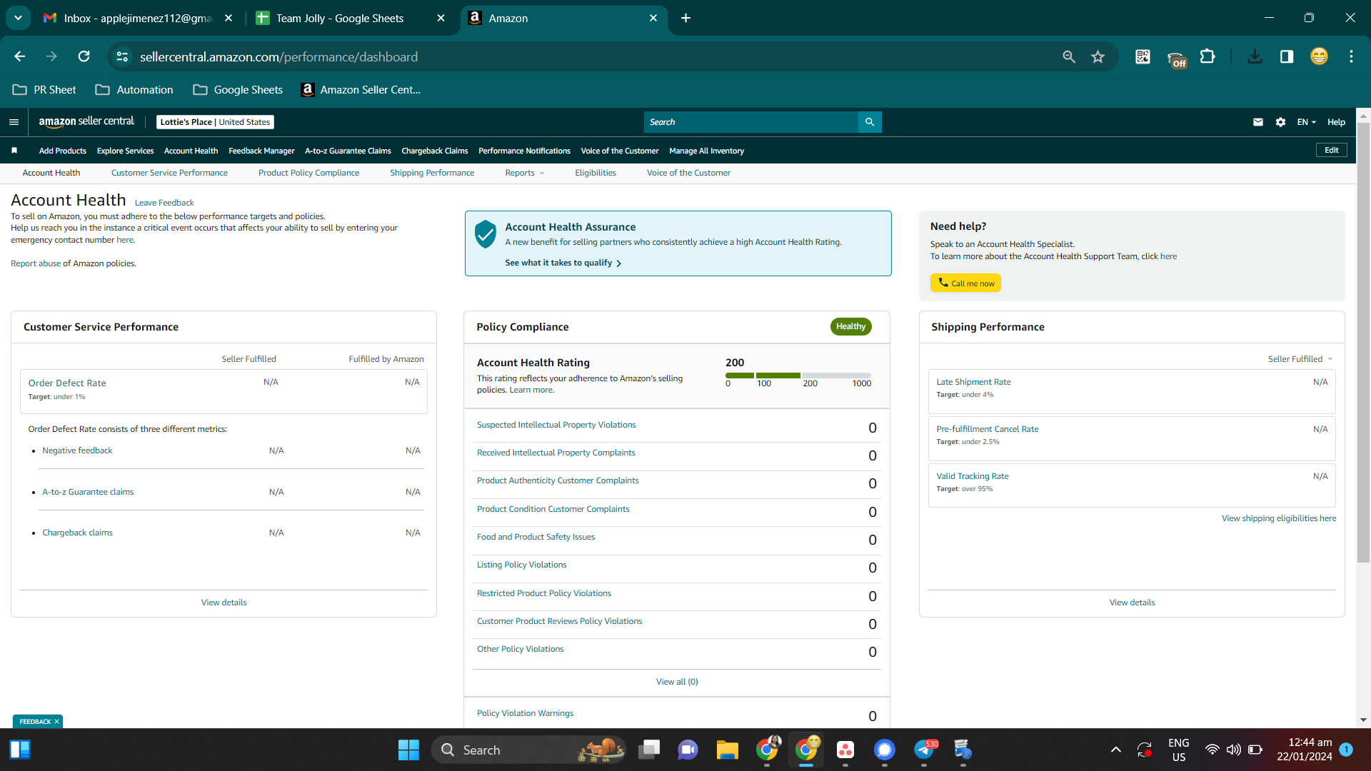Click View all (0) policy violations
This screenshot has height=771, width=1371.
(677, 682)
